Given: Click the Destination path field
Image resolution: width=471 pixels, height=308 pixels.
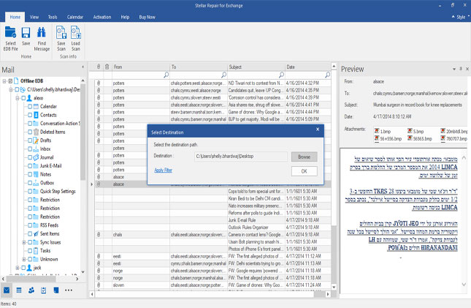Looking at the screenshot, I should (240, 157).
